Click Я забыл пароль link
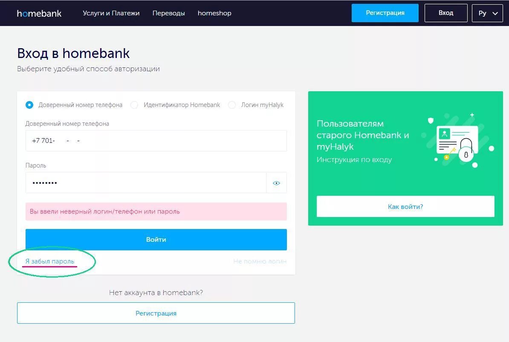The height and width of the screenshot is (342, 509). [x=49, y=261]
